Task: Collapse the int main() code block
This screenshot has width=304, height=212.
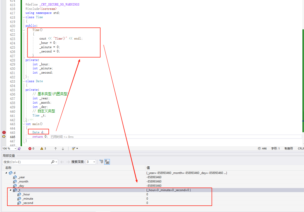Action: (23, 124)
